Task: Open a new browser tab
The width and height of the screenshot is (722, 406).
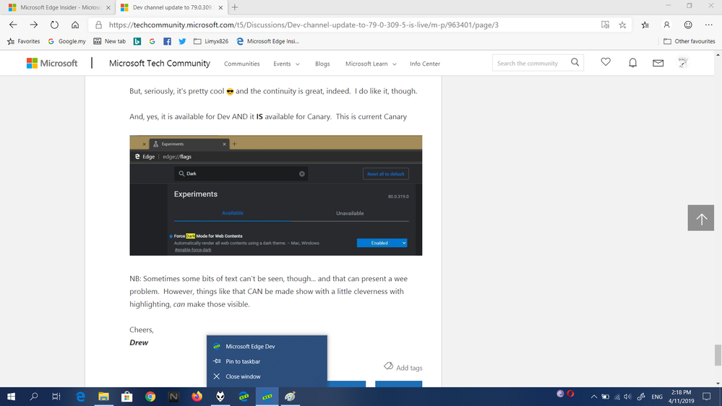Action: (235, 7)
